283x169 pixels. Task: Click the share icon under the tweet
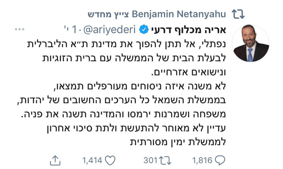tap(55, 160)
